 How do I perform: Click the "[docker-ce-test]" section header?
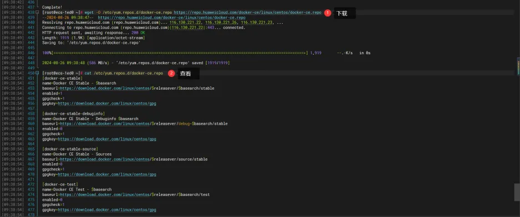tap(60, 184)
